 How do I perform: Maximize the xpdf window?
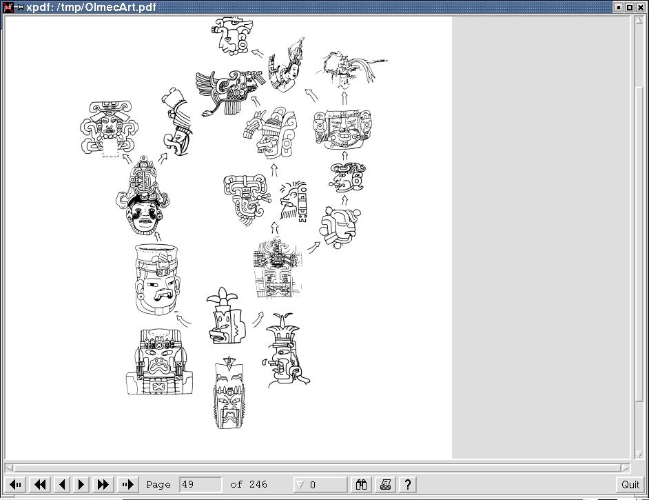point(630,7)
